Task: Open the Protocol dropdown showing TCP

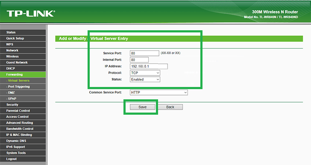Action: [145, 73]
